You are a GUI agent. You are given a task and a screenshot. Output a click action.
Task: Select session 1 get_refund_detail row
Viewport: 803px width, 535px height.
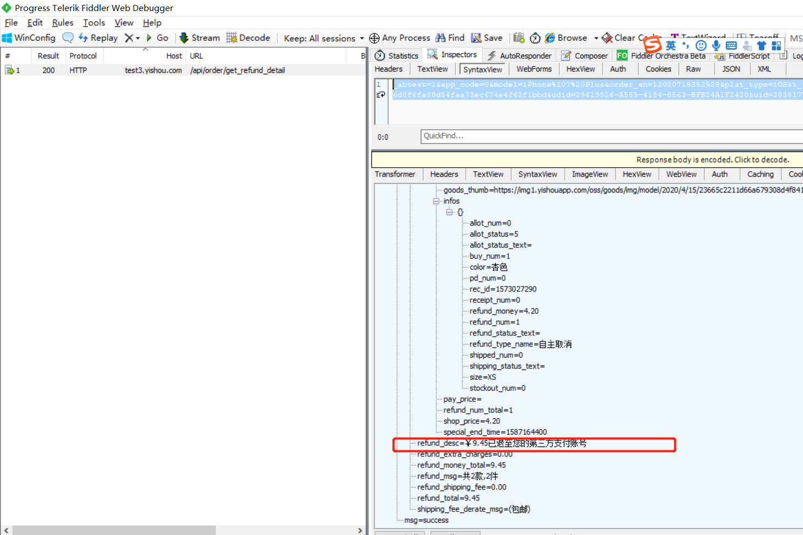tap(183, 70)
